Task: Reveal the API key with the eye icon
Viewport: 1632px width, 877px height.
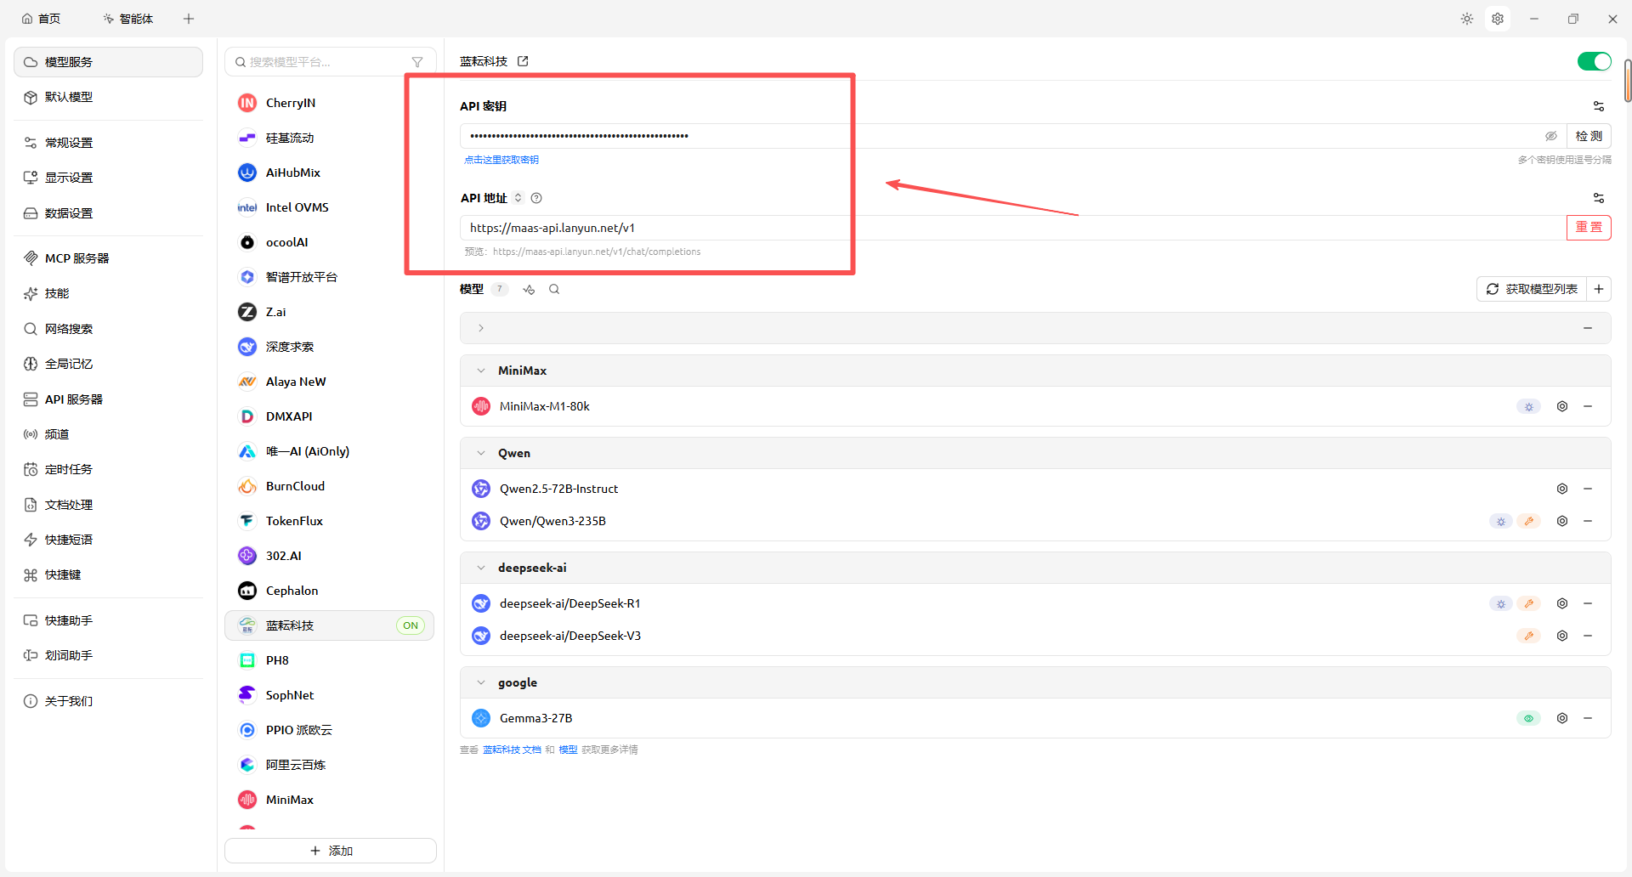Action: pyautogui.click(x=1551, y=136)
